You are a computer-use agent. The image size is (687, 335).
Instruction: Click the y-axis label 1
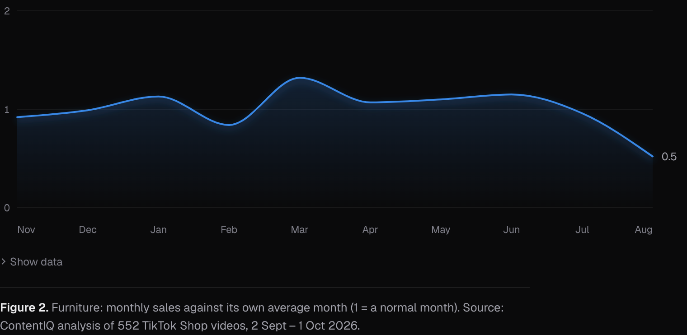point(7,109)
